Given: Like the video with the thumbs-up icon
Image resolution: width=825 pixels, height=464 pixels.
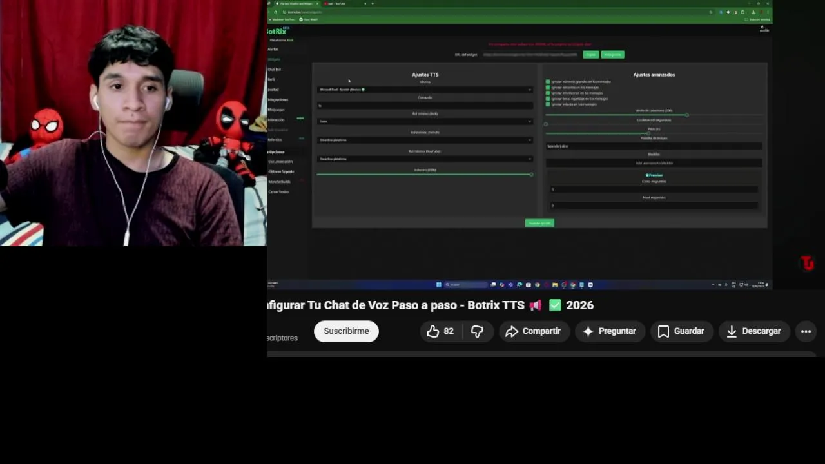Looking at the screenshot, I should tap(440, 331).
